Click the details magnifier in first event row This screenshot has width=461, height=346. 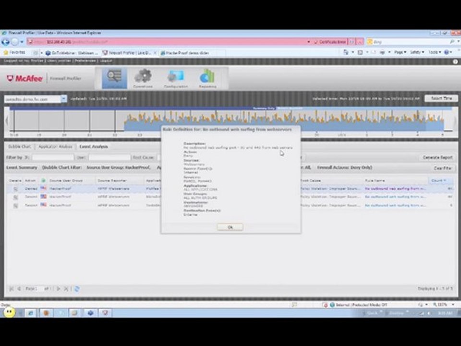click(x=15, y=189)
